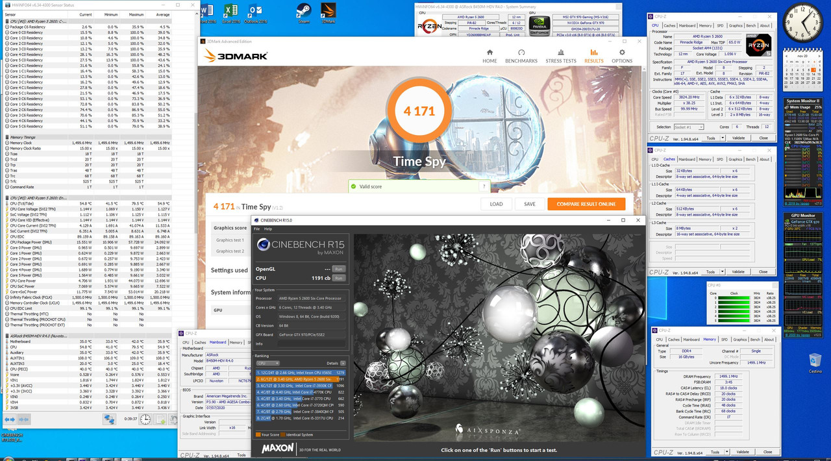This screenshot has width=831, height=461.
Task: Click Graphics score row in 3DMark
Action: point(231,228)
